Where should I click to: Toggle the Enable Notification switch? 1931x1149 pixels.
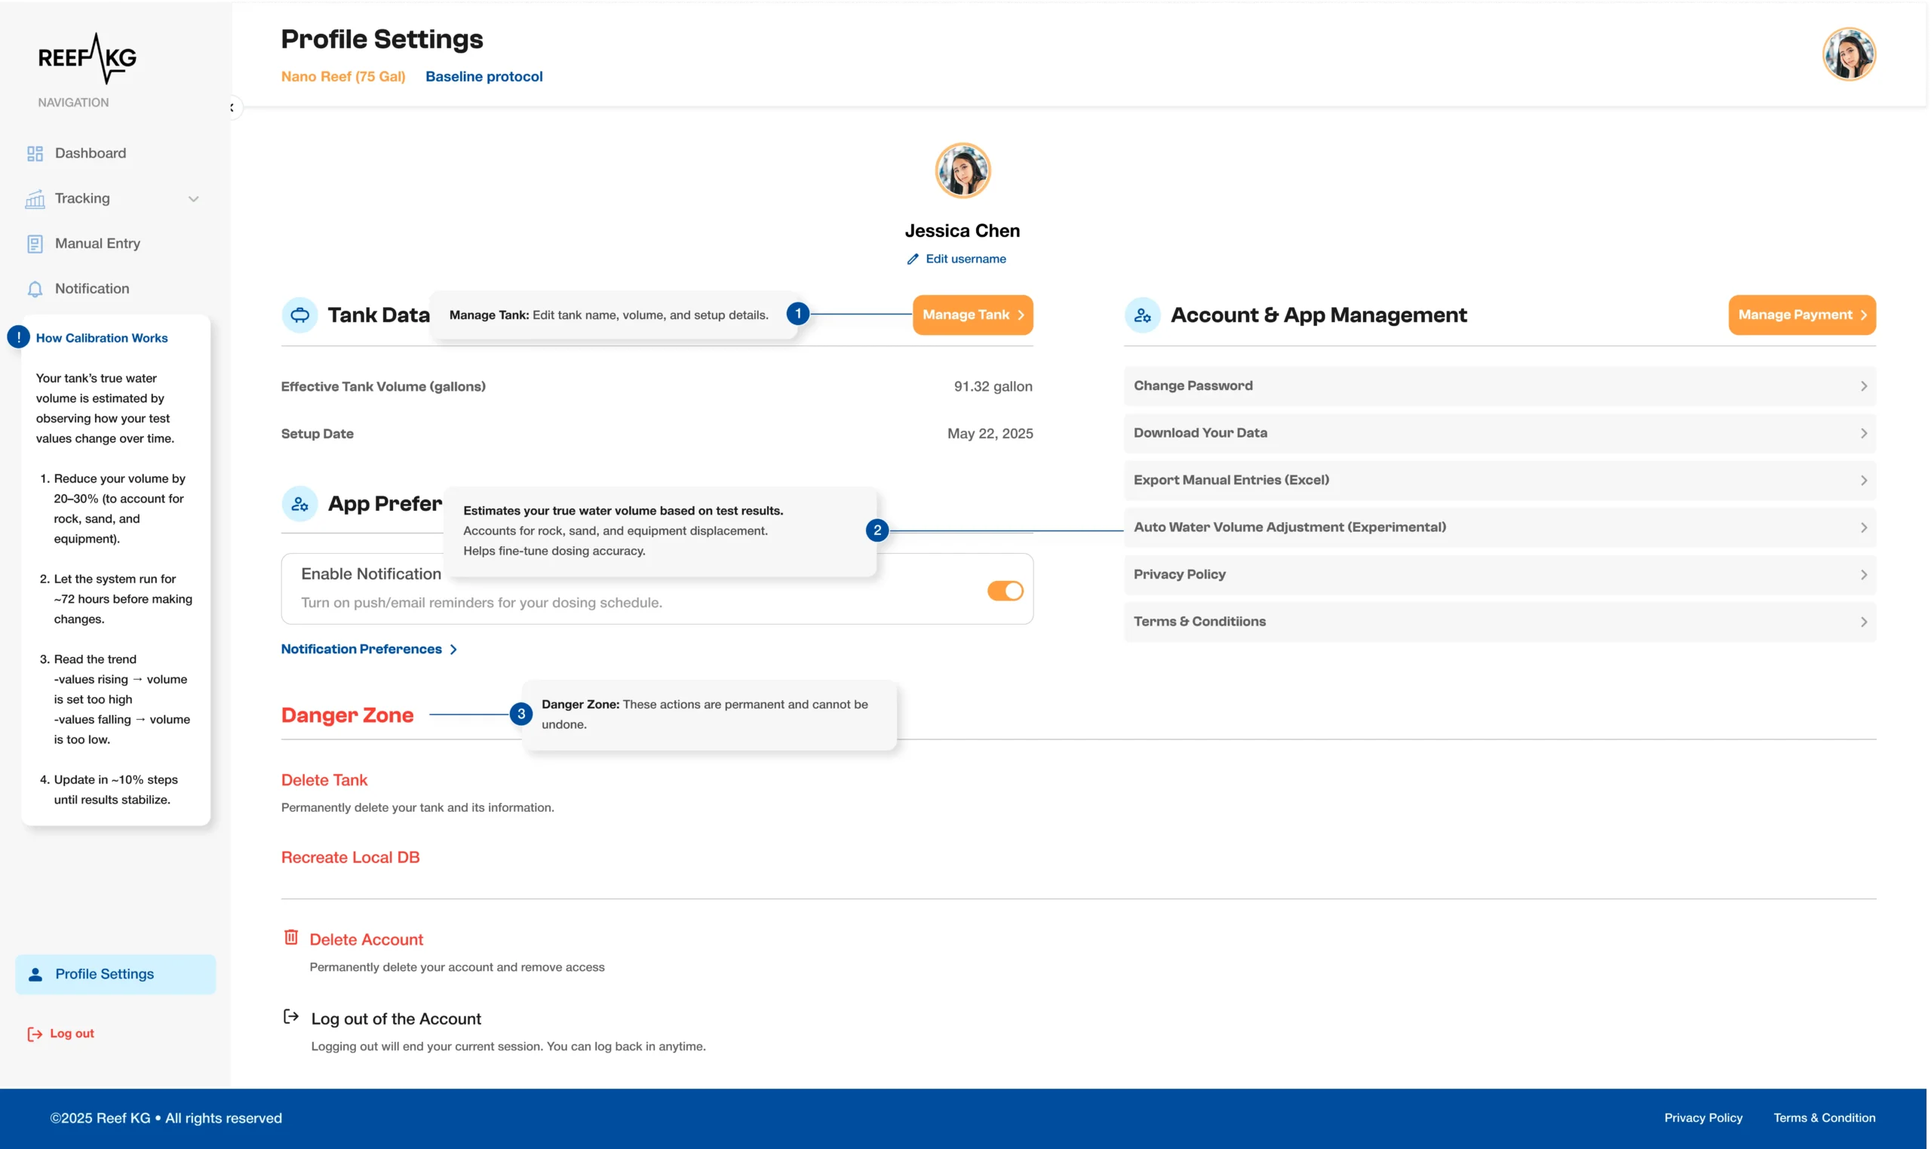tap(1005, 591)
